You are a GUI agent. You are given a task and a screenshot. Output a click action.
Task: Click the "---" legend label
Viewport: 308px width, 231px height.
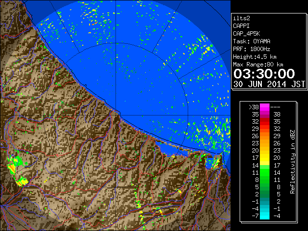pos(275,107)
